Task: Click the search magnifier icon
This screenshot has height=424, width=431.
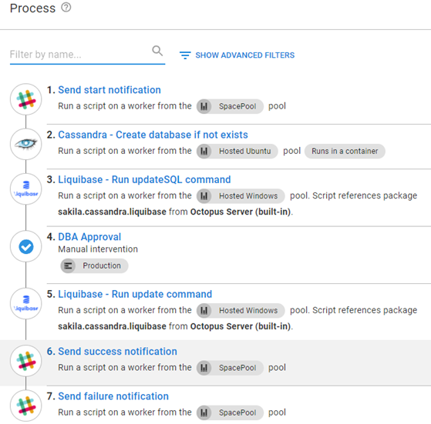Action: point(157,51)
